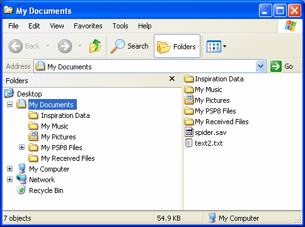Open the Tools menu

(120, 26)
